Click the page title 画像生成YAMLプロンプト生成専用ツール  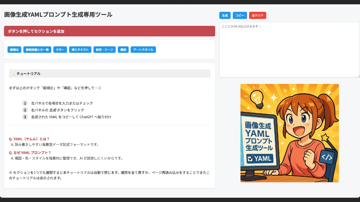click(x=58, y=15)
